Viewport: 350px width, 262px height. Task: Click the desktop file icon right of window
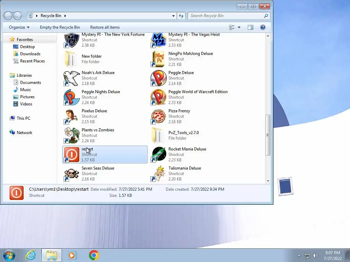(285, 186)
